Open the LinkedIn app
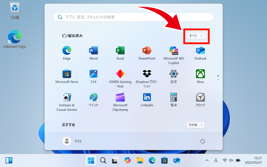 pyautogui.click(x=147, y=100)
